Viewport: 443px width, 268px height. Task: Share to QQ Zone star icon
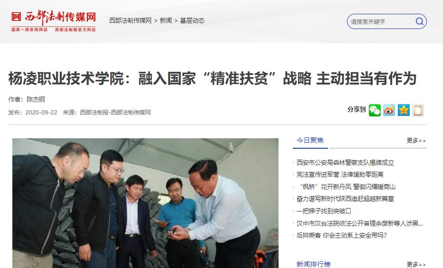(404, 110)
